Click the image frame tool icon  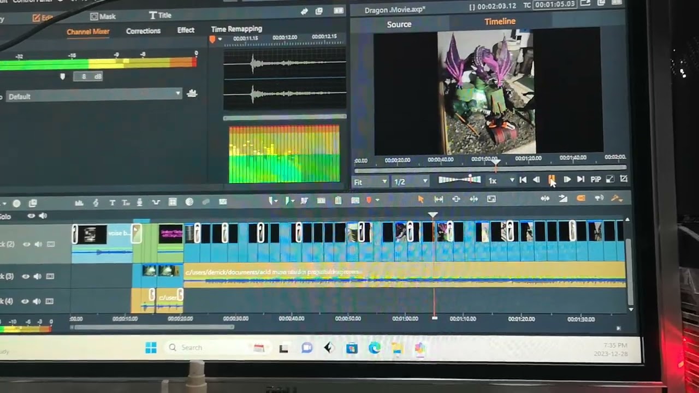[491, 199]
